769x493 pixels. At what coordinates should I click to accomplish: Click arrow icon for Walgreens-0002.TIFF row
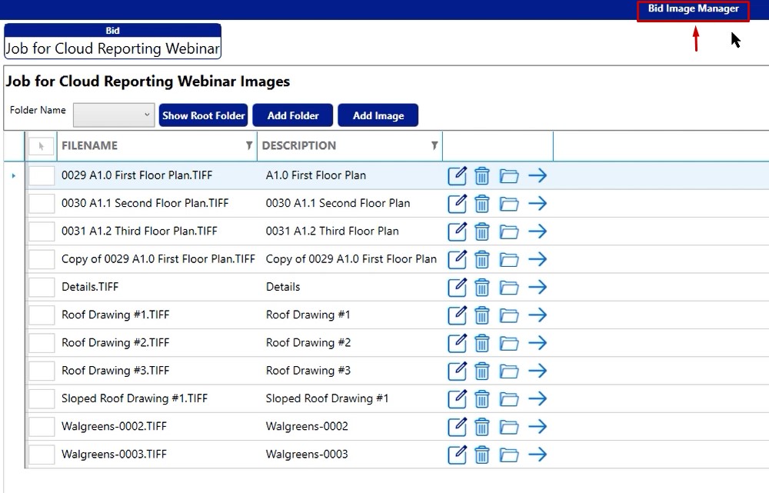pos(538,427)
